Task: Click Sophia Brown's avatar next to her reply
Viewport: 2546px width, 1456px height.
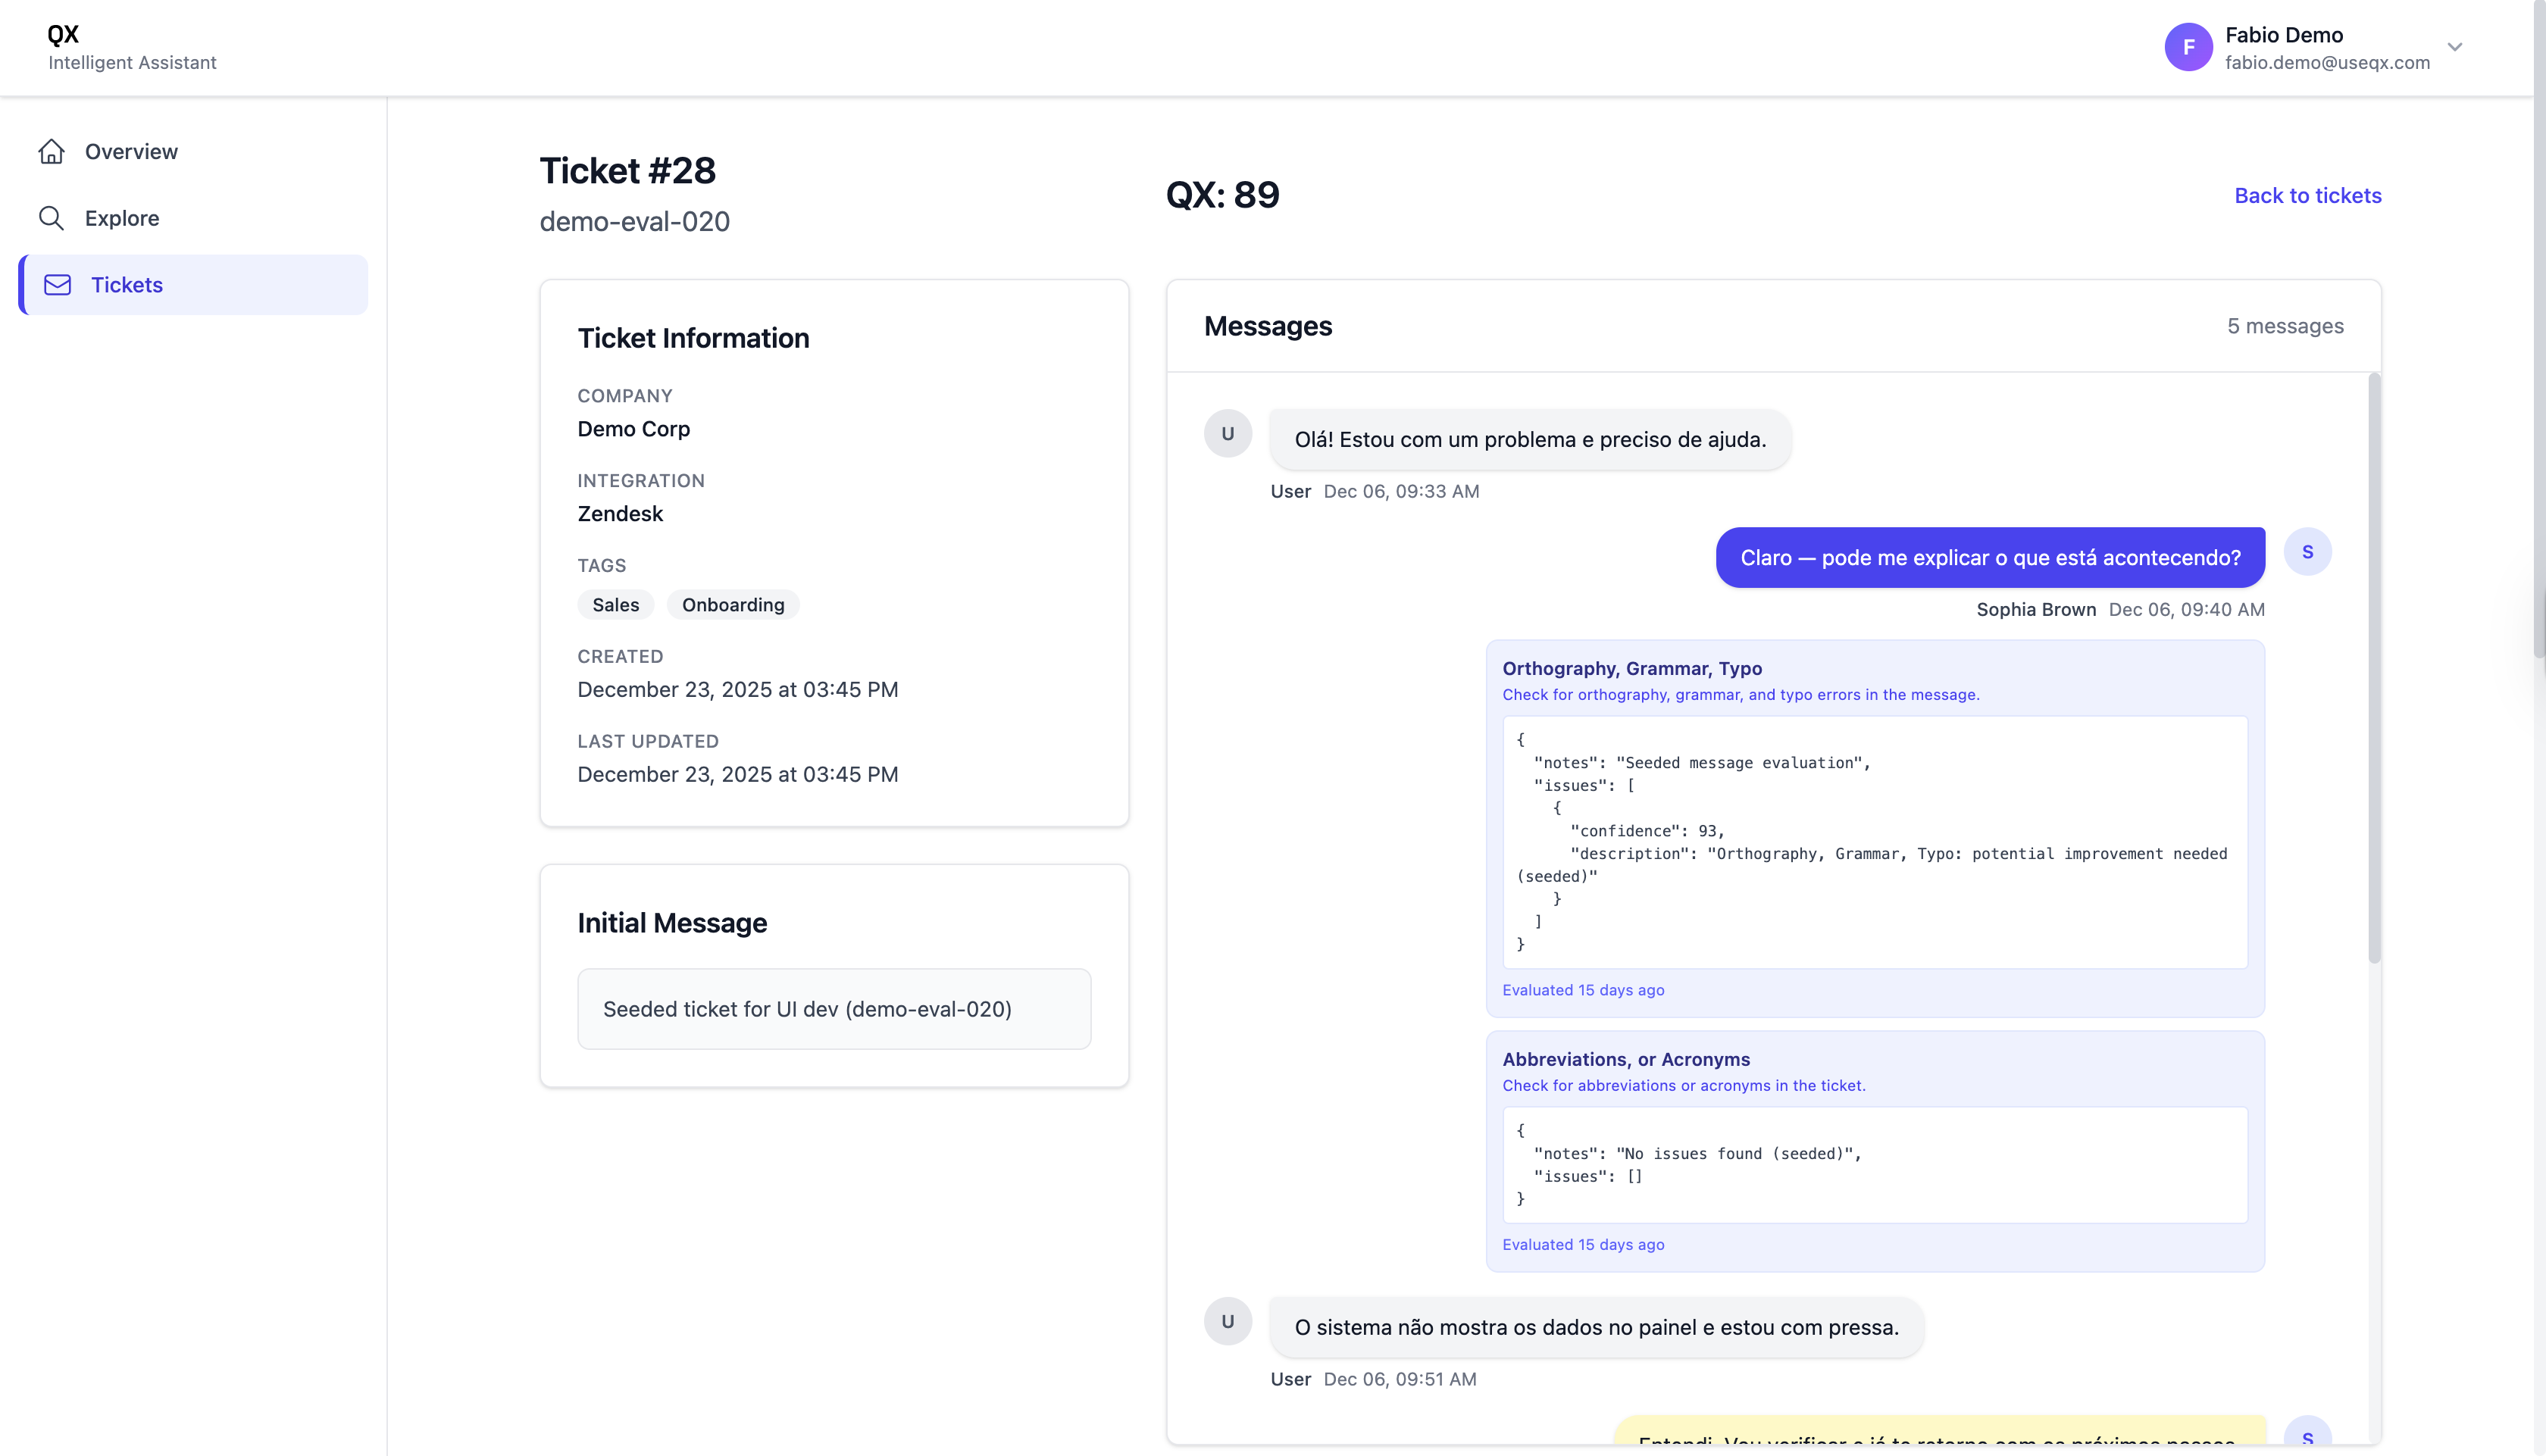Action: (2308, 551)
